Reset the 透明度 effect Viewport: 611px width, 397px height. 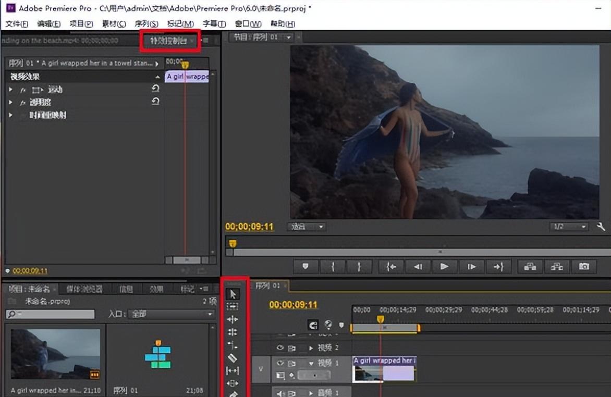click(x=155, y=102)
